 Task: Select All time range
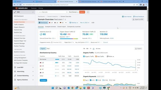[x=98, y=48]
